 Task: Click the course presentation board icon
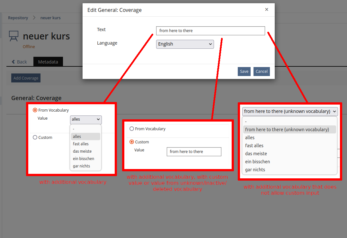point(13,36)
